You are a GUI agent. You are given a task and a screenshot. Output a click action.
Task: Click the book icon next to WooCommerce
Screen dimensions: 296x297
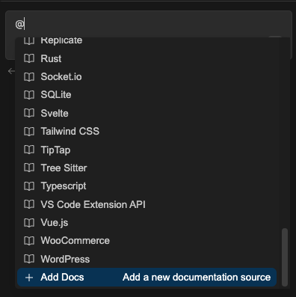click(29, 241)
